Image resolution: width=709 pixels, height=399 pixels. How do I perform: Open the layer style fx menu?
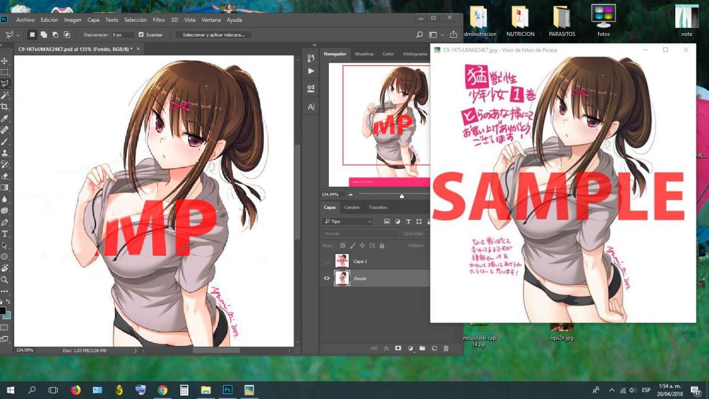tap(386, 348)
